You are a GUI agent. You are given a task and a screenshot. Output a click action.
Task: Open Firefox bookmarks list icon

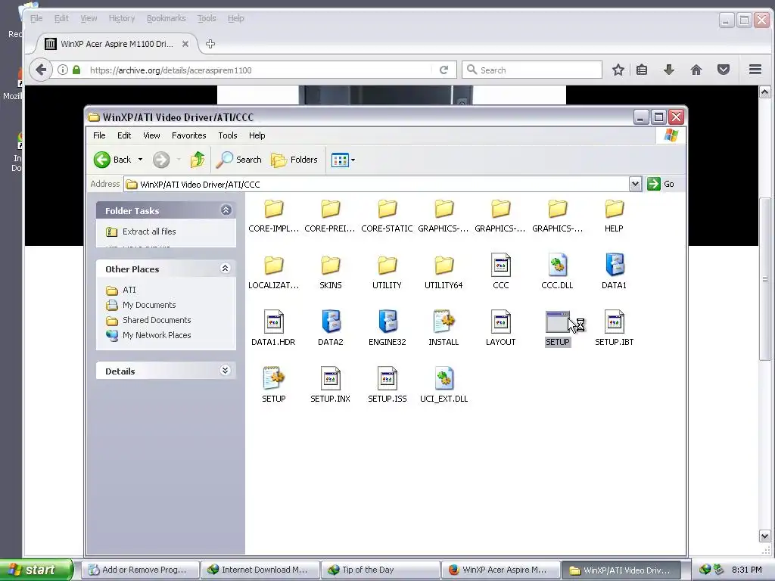(642, 70)
